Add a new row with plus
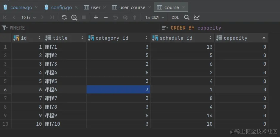The width and height of the screenshot is (280, 137). coord(96,17)
